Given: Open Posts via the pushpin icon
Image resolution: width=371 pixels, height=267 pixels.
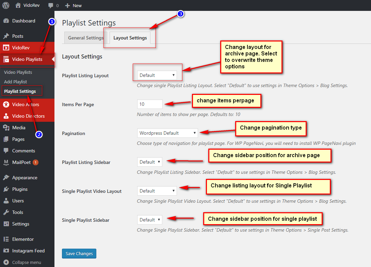Looking at the screenshot, I should pyautogui.click(x=6, y=36).
